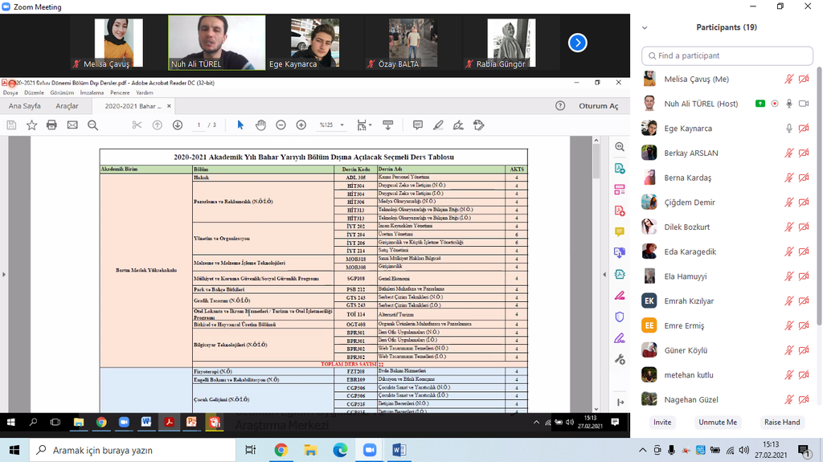Screen dimensions: 823x462
Task: Click the print icon in Acrobat toolbar
Action: pos(51,125)
